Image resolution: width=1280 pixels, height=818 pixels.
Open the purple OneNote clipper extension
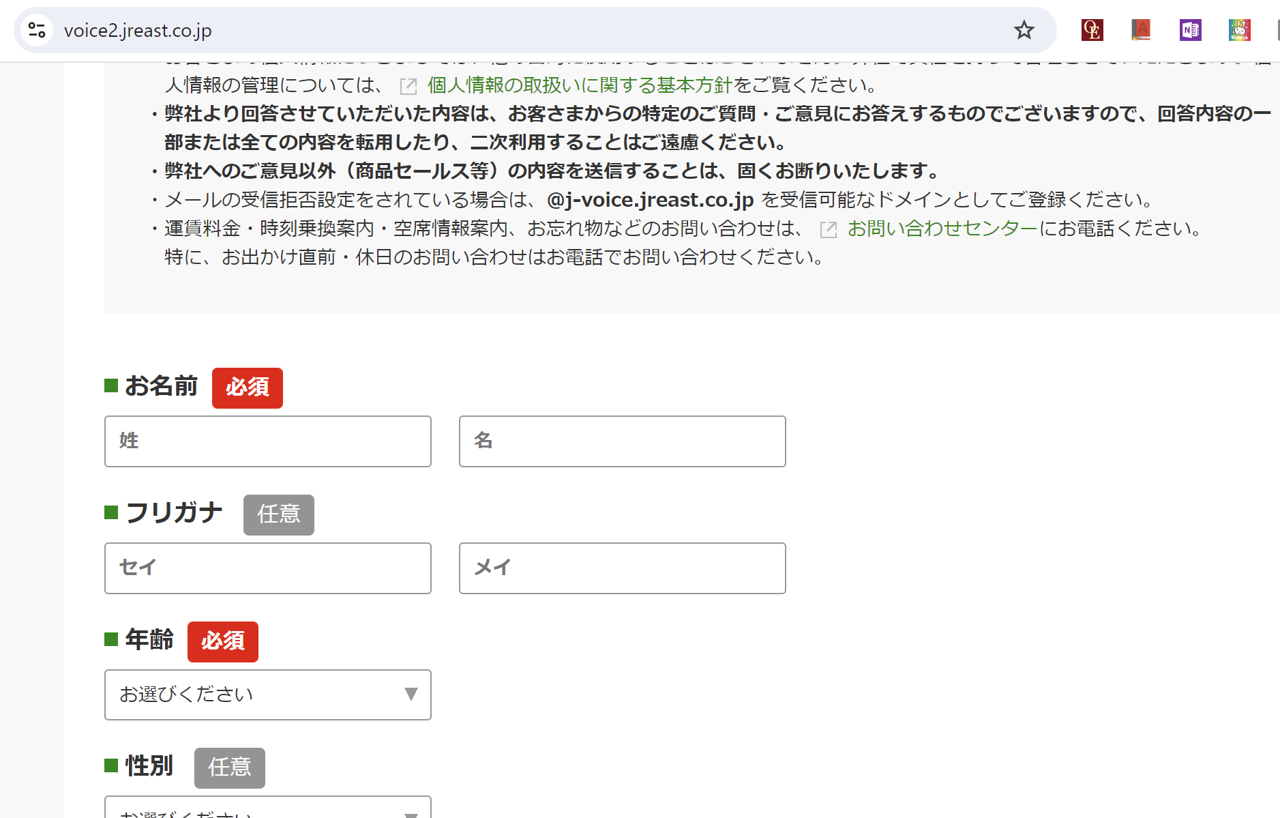click(1190, 30)
